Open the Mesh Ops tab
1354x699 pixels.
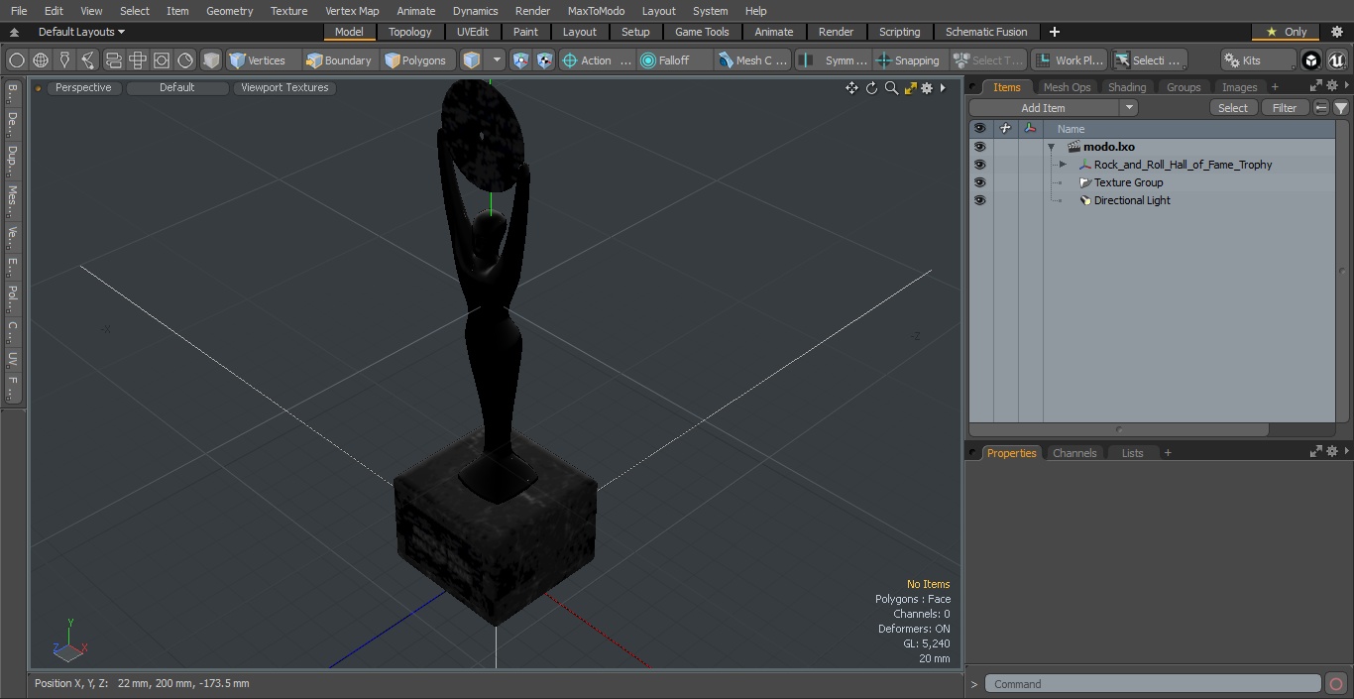pyautogui.click(x=1067, y=87)
